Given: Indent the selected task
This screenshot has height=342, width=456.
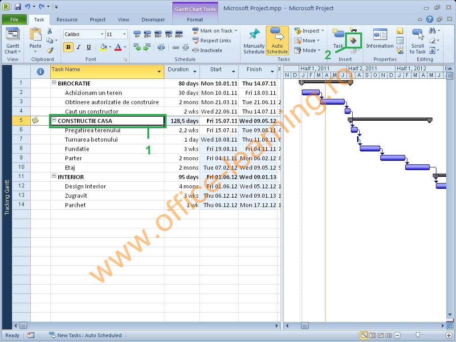Looking at the screenshot, I should [x=147, y=47].
